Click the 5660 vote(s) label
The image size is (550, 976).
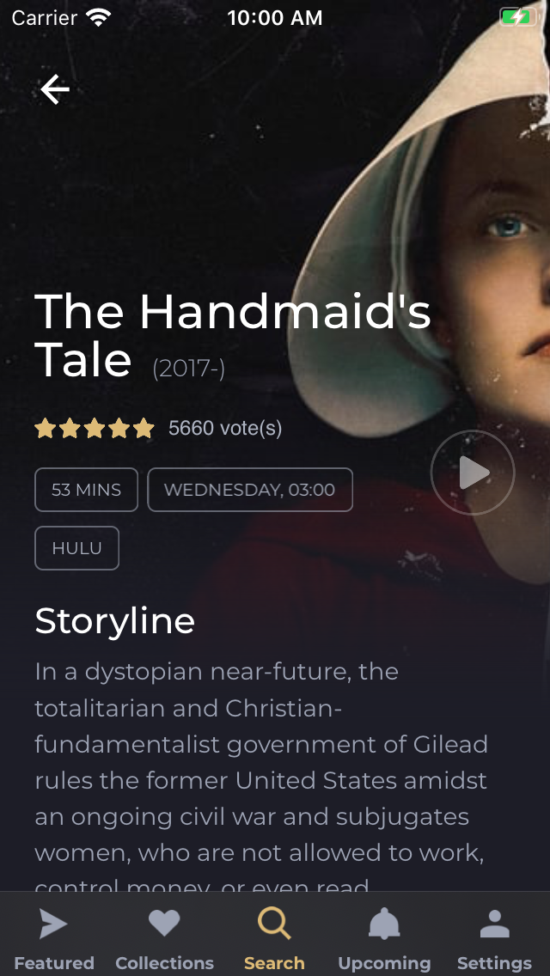(x=225, y=428)
